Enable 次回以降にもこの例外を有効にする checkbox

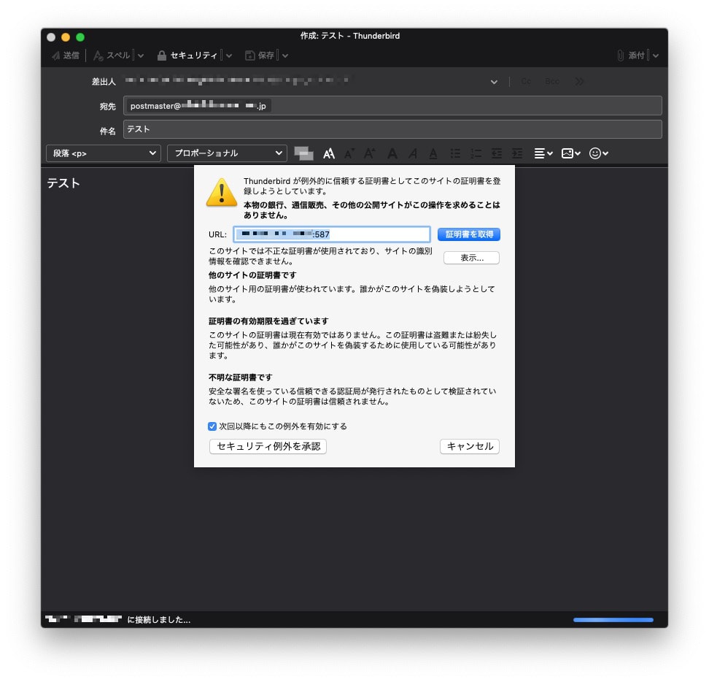[x=212, y=426]
